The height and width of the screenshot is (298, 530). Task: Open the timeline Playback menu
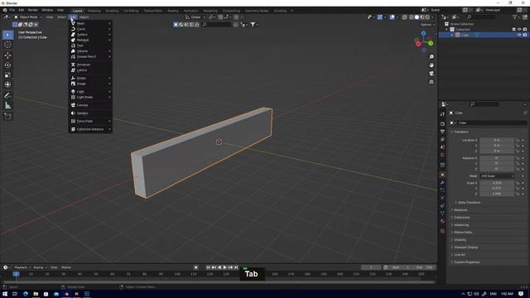pos(22,267)
